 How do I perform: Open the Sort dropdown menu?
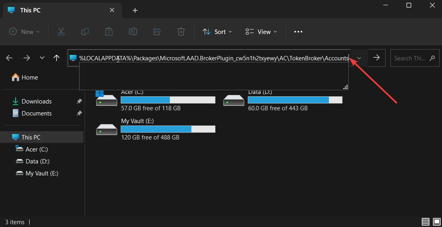tap(217, 32)
